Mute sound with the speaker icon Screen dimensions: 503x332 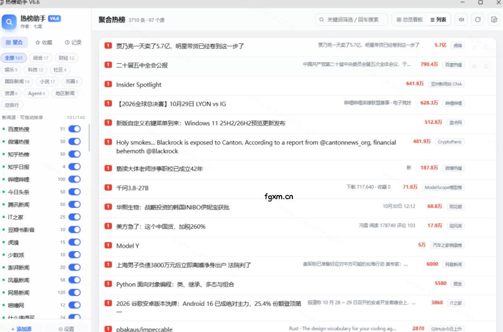[x=461, y=19]
